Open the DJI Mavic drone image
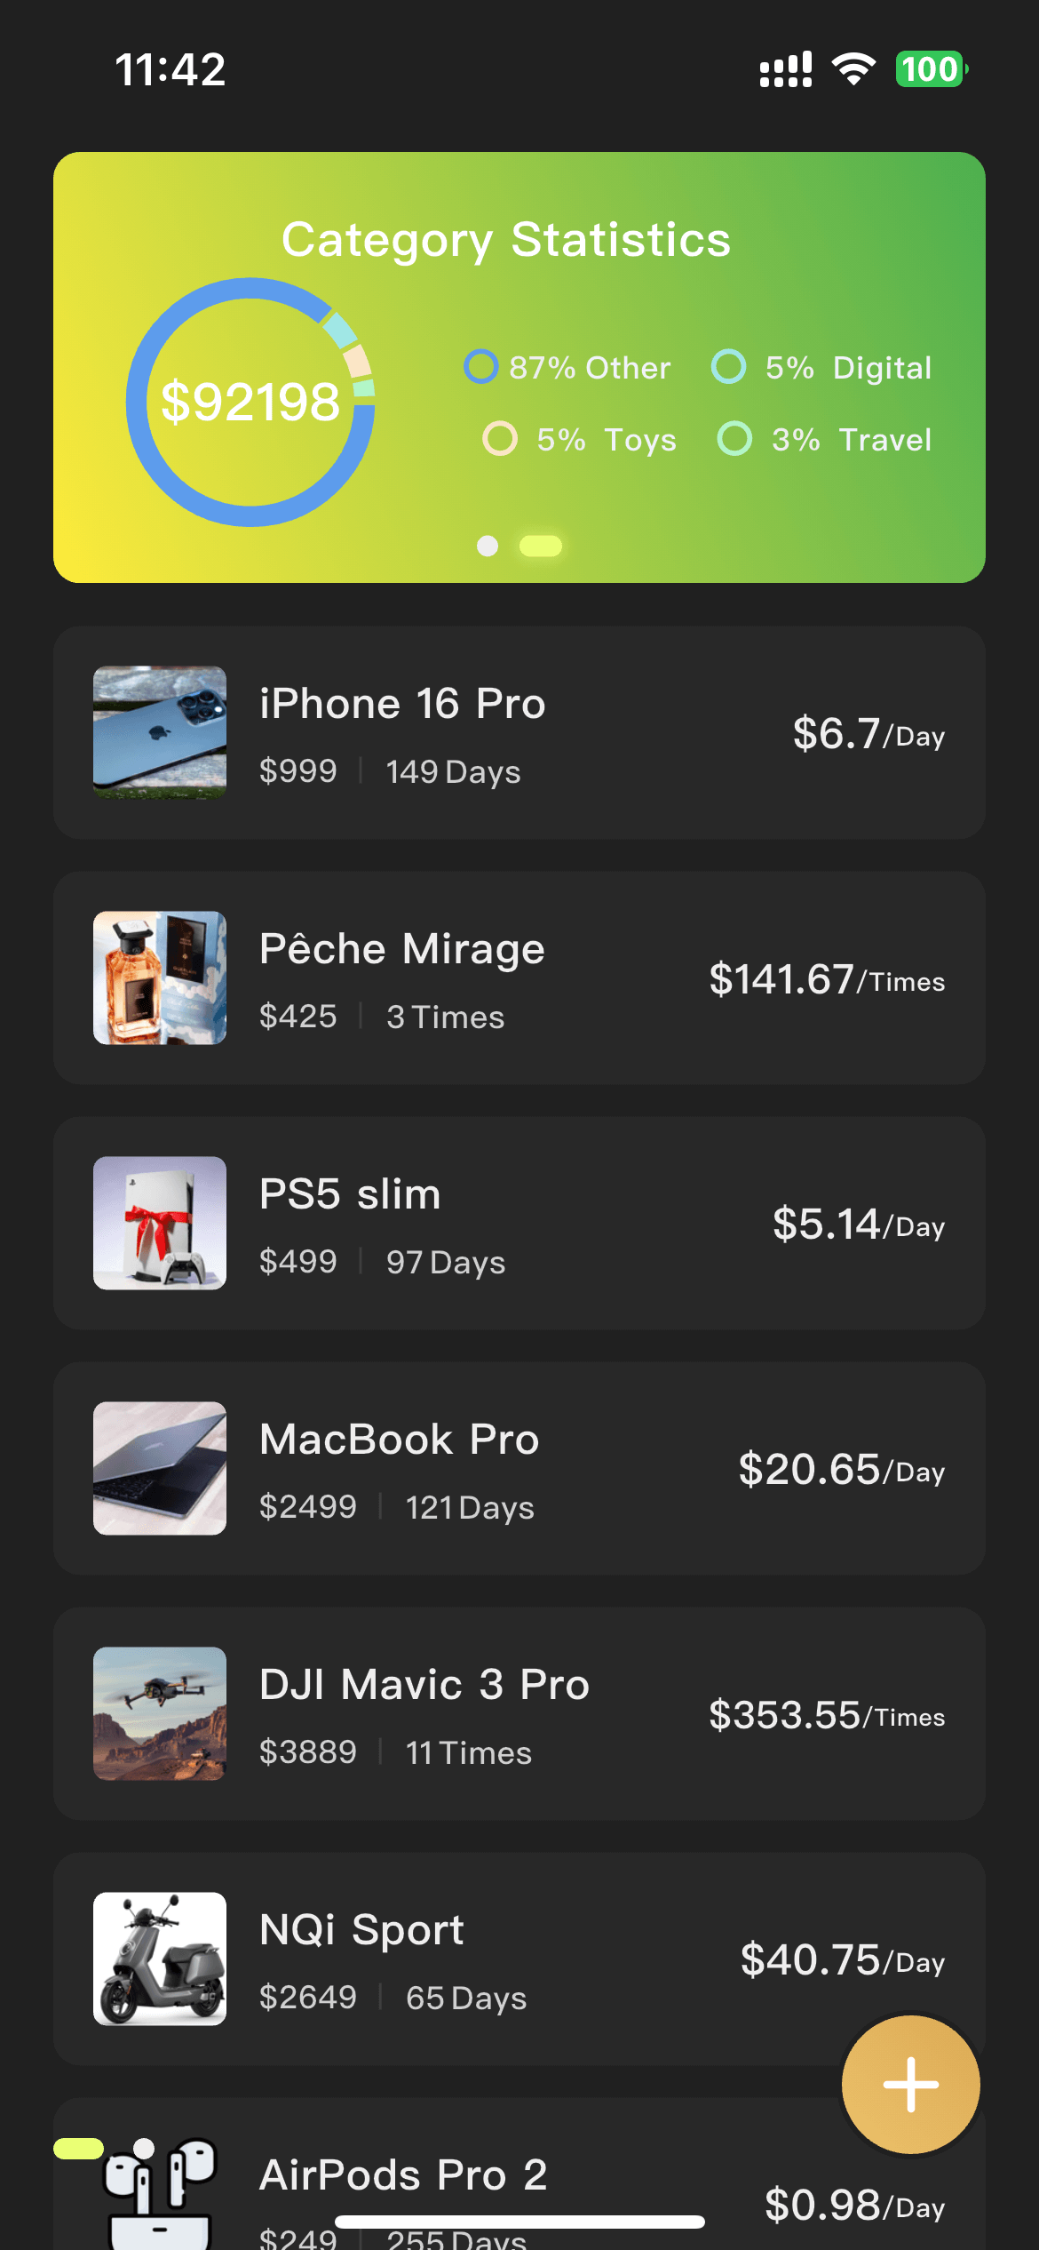Screen dimensions: 1039x2250 pyautogui.click(x=160, y=1713)
